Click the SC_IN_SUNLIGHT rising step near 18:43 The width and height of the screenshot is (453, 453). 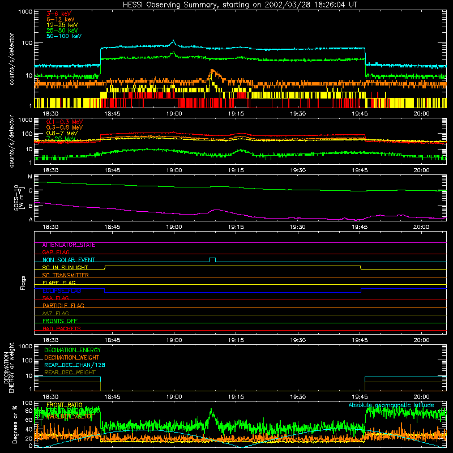105,267
